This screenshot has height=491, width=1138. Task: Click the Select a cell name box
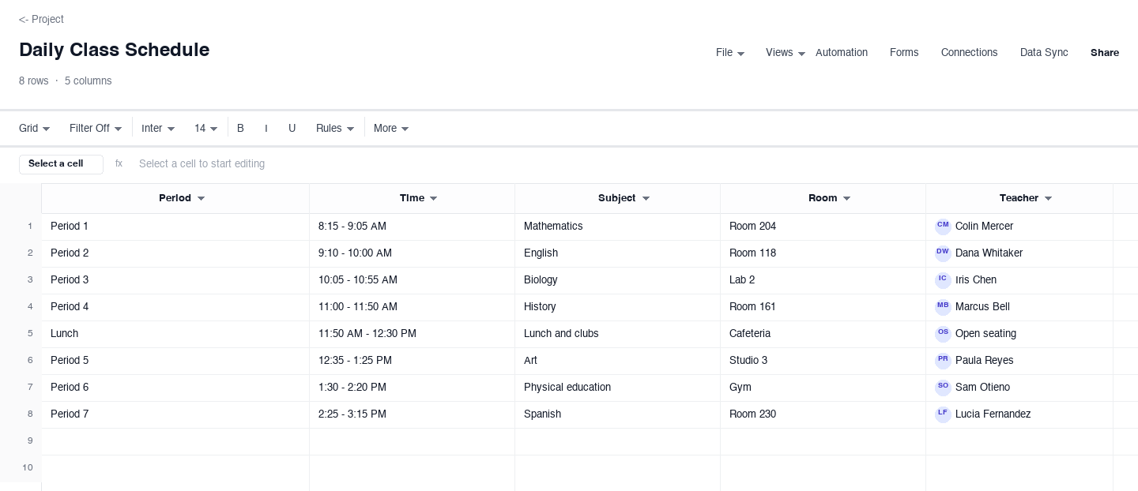click(61, 164)
